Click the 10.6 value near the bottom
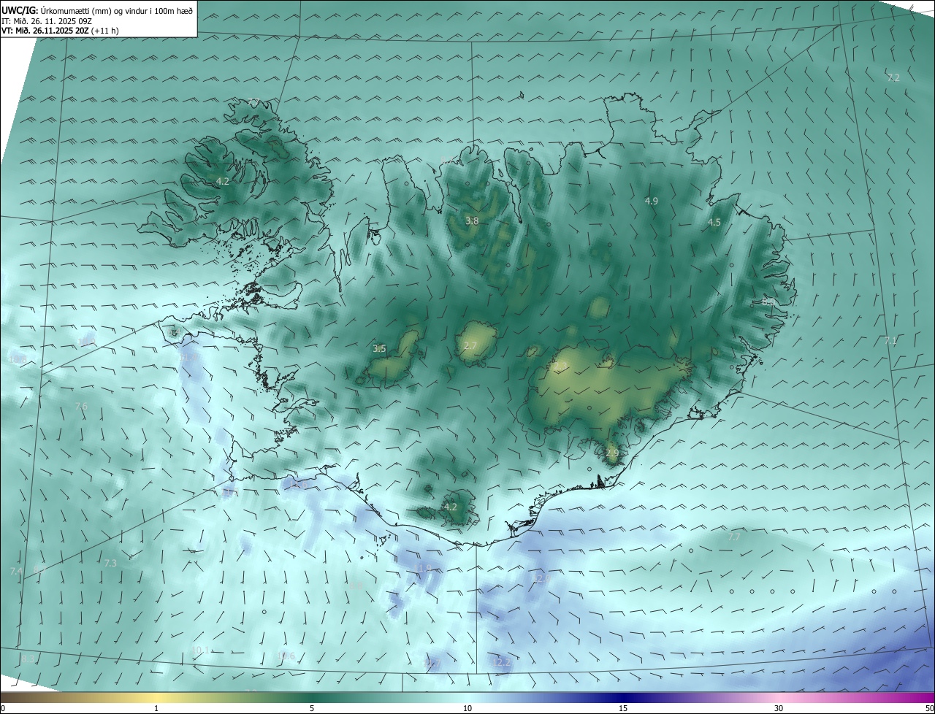The height and width of the screenshot is (714, 935). (286, 656)
